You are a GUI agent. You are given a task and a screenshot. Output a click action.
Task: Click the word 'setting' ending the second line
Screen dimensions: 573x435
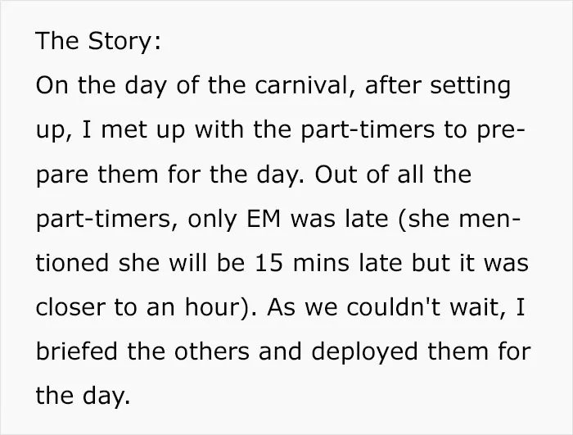click(470, 86)
